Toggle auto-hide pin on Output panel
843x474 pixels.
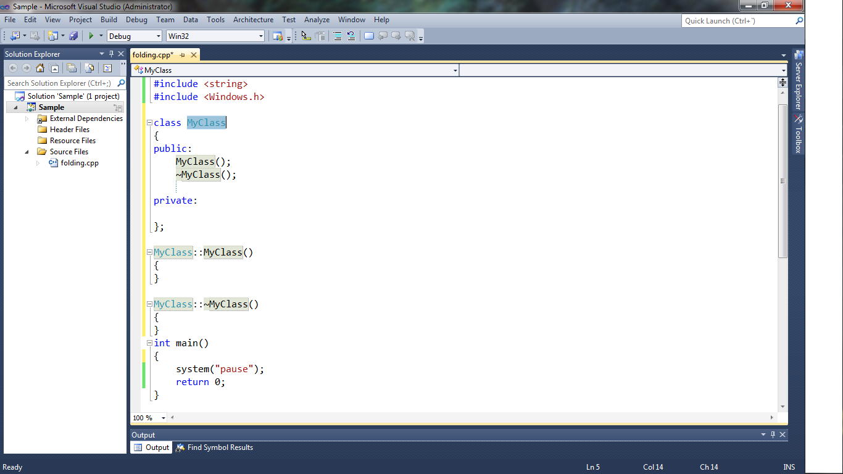(x=773, y=434)
